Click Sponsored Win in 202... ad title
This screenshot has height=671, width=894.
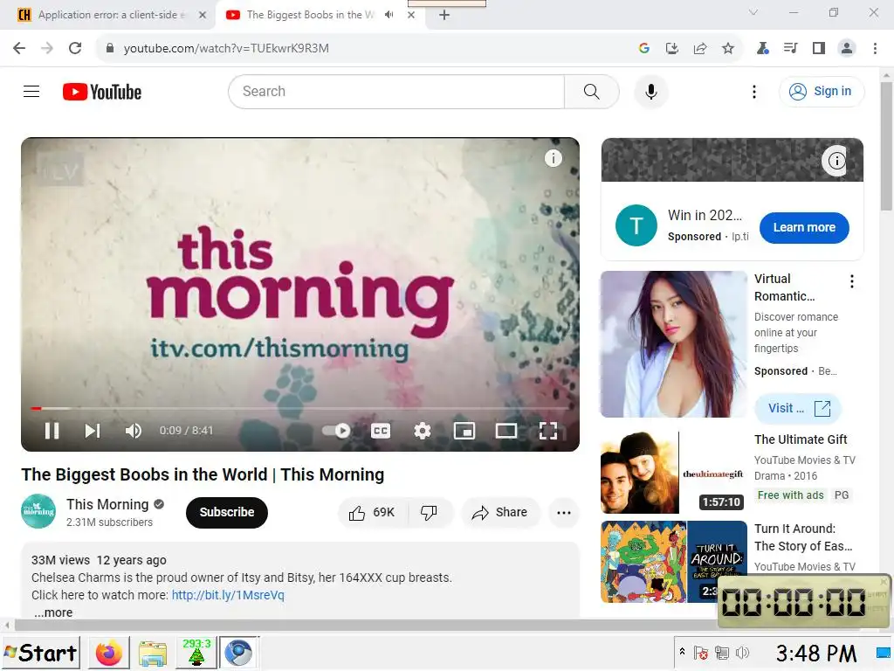tap(705, 215)
